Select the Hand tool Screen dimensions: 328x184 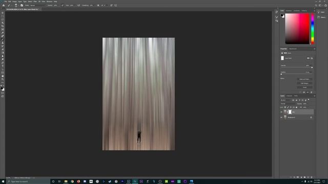click(3, 76)
